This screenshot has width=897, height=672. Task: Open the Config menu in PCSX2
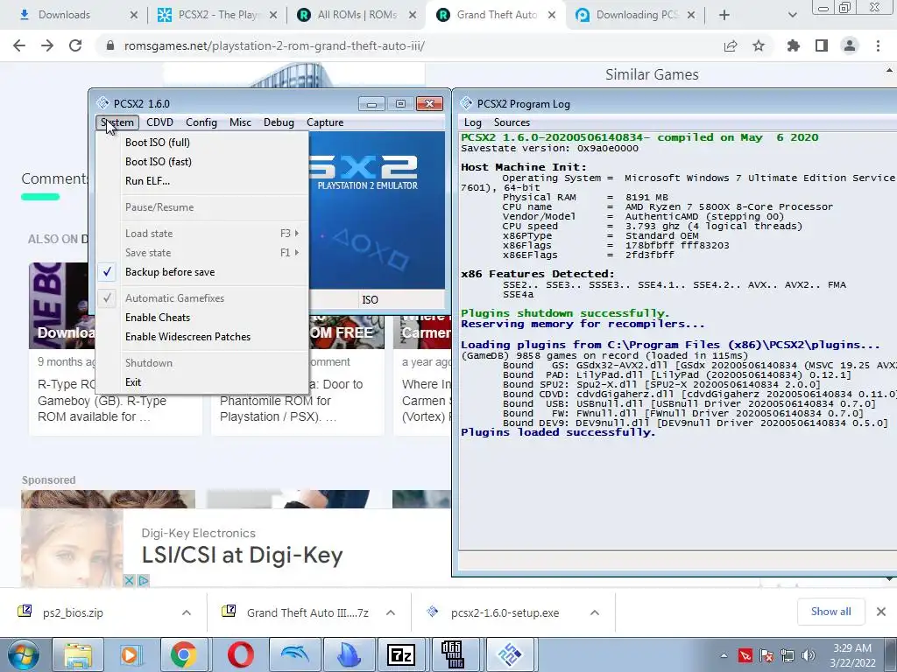(201, 122)
